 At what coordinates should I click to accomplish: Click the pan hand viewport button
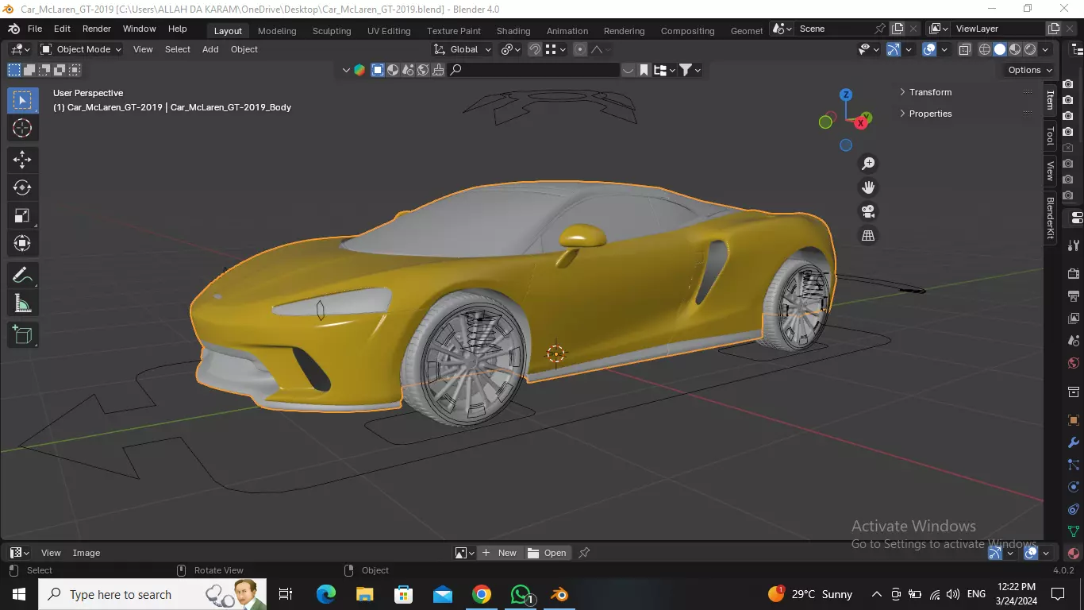tap(868, 187)
